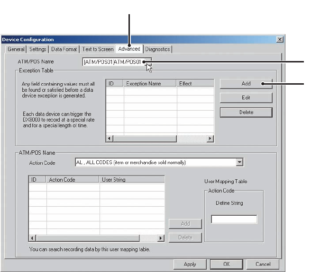Select the AL, ALL CODES combo box
The width and height of the screenshot is (320, 272).
[159, 162]
